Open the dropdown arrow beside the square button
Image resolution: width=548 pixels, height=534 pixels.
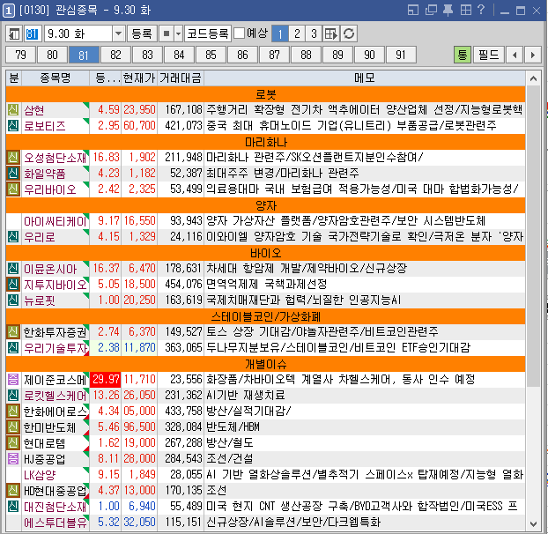[178, 33]
